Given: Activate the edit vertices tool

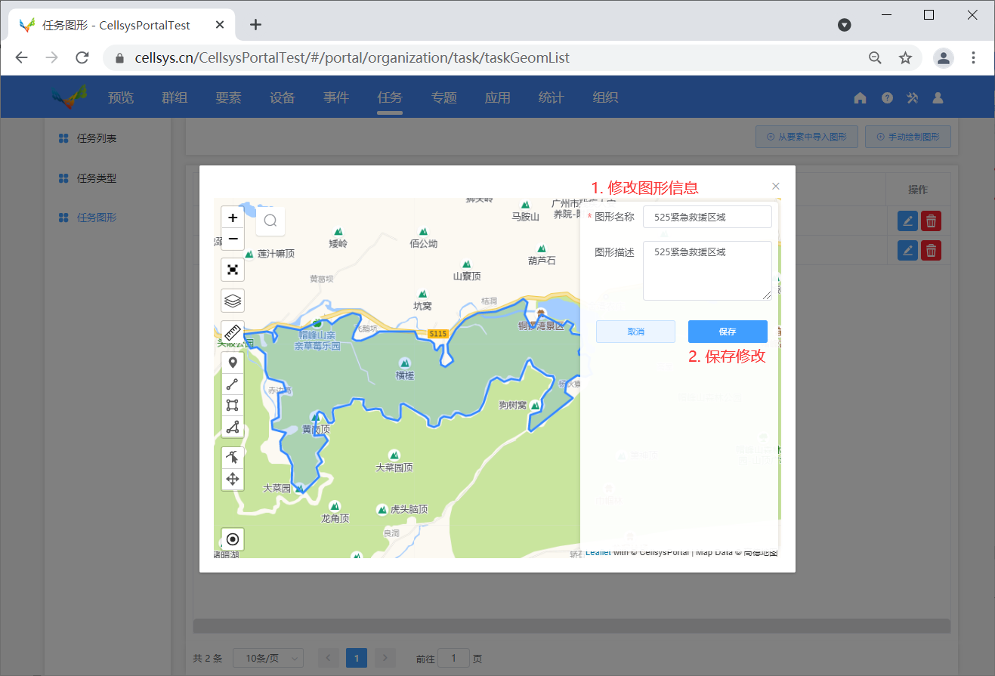Looking at the screenshot, I should click(x=233, y=457).
